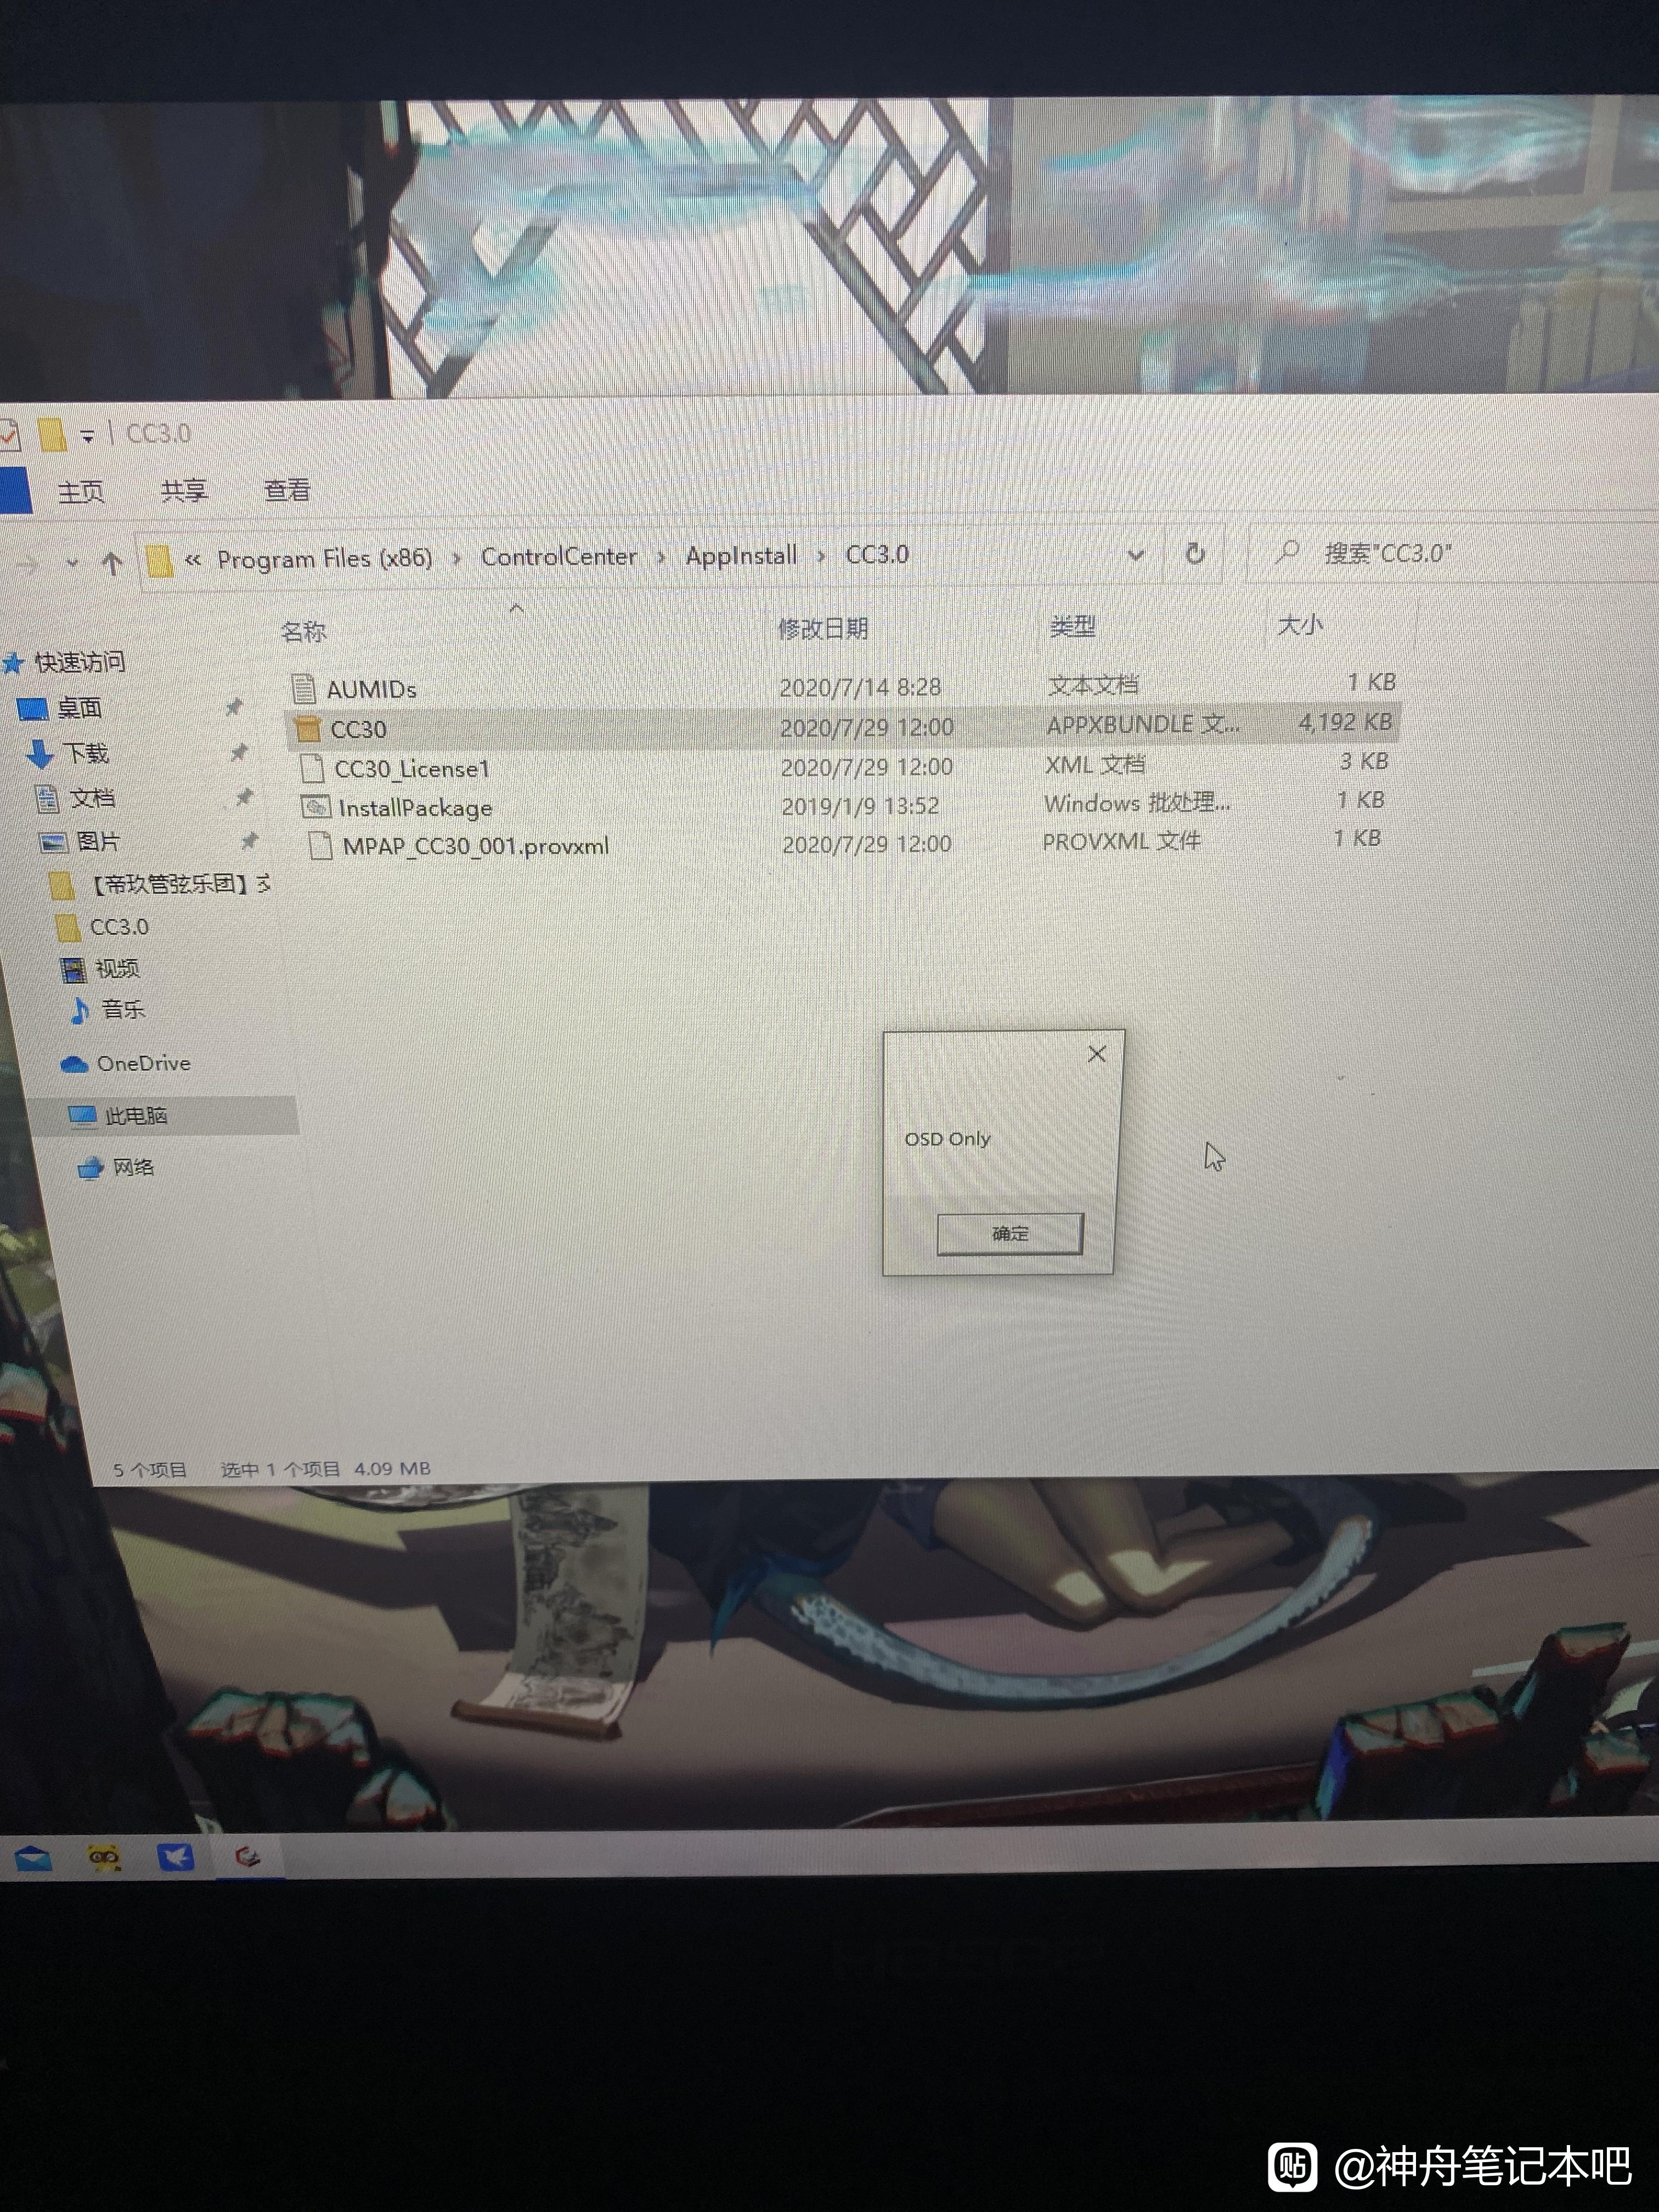Sort by 修改日期 column header
1659x2212 pixels.
(822, 628)
